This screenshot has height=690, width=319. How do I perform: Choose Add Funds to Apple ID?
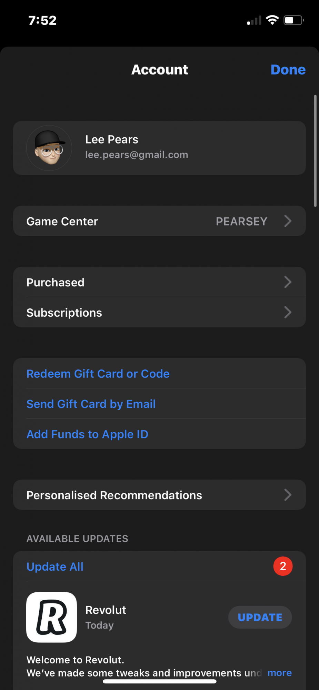click(88, 434)
